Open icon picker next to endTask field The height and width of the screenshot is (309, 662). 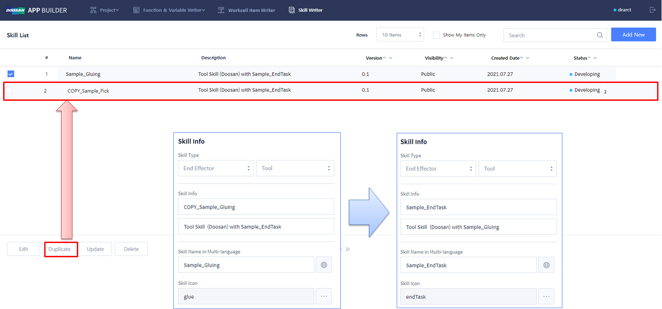click(546, 297)
